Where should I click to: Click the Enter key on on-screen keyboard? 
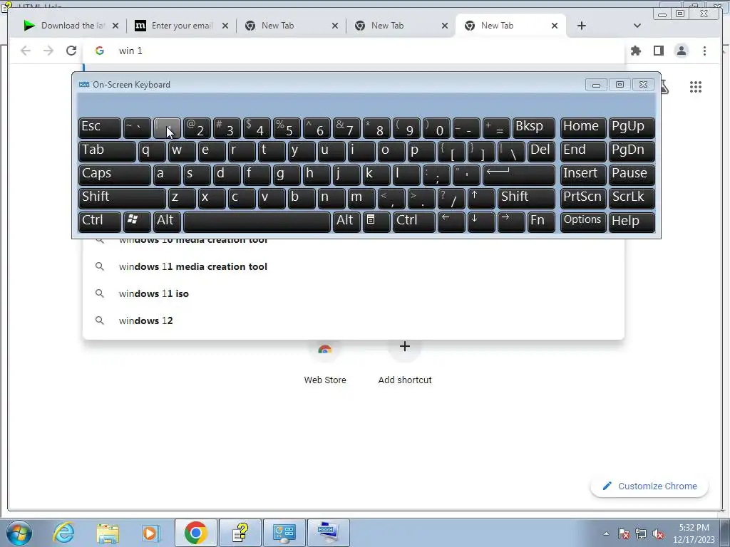[x=519, y=174]
